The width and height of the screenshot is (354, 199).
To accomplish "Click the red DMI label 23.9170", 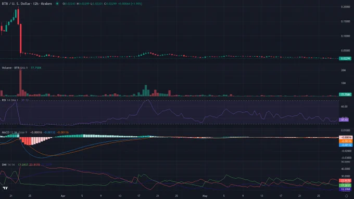I will [345, 181].
